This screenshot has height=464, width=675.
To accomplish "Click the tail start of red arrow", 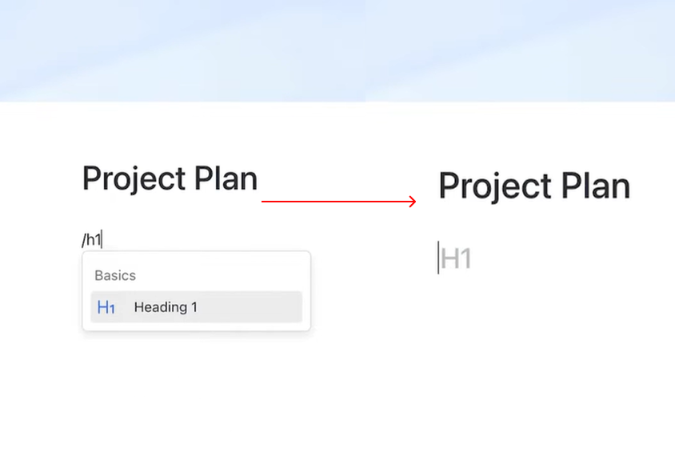I will tap(265, 202).
